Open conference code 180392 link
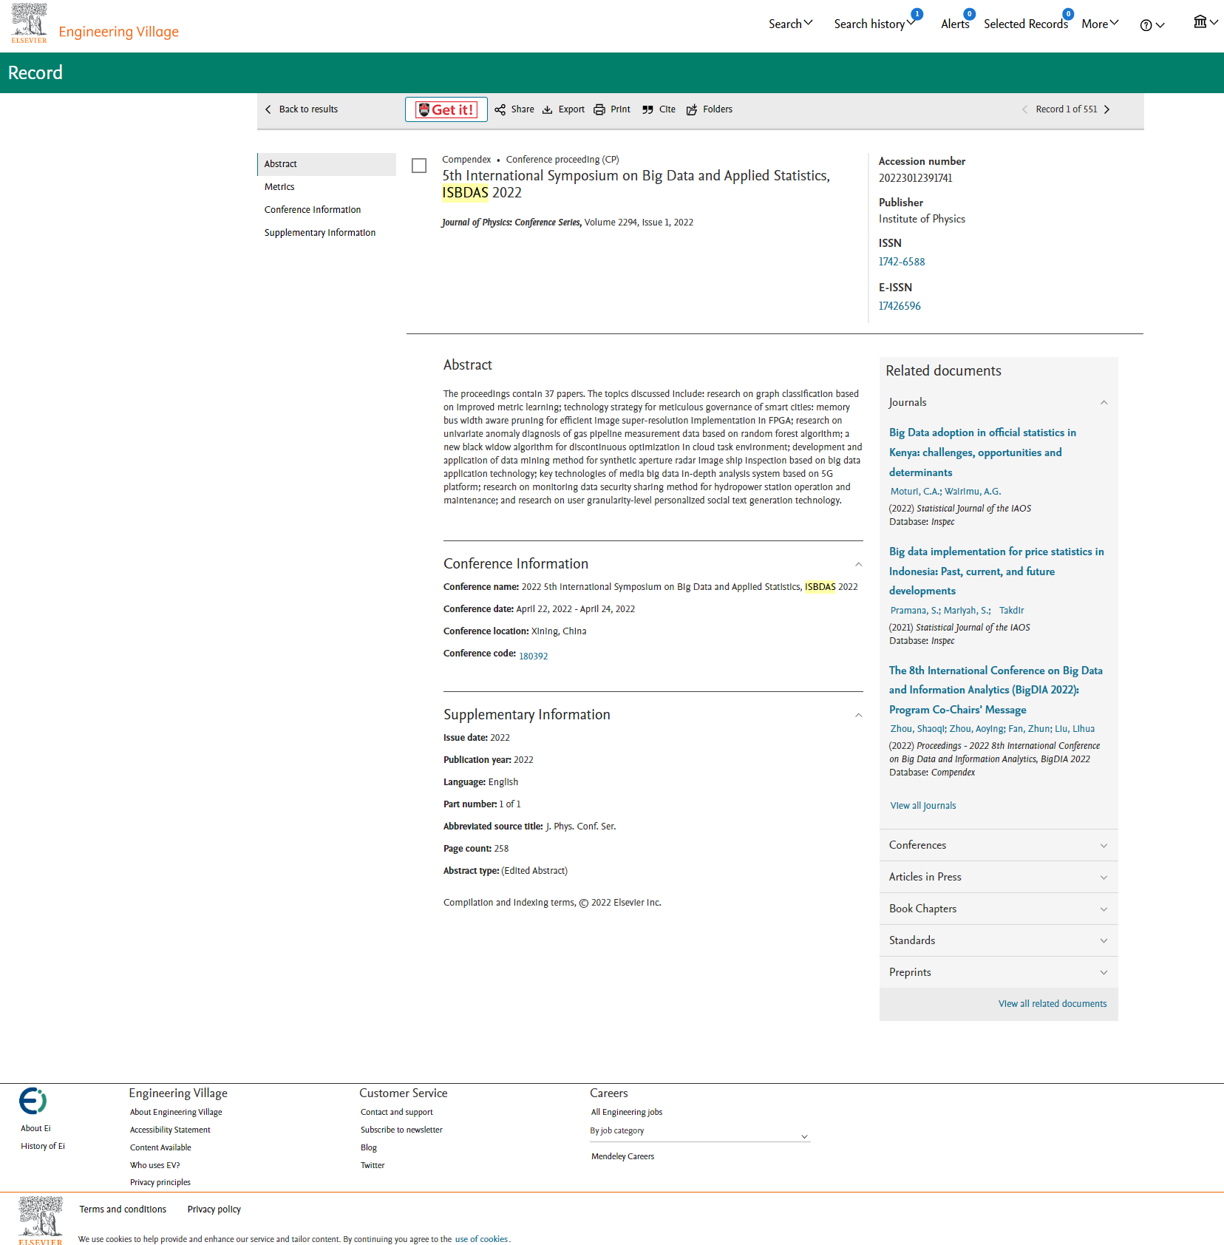The image size is (1224, 1245). tap(533, 657)
